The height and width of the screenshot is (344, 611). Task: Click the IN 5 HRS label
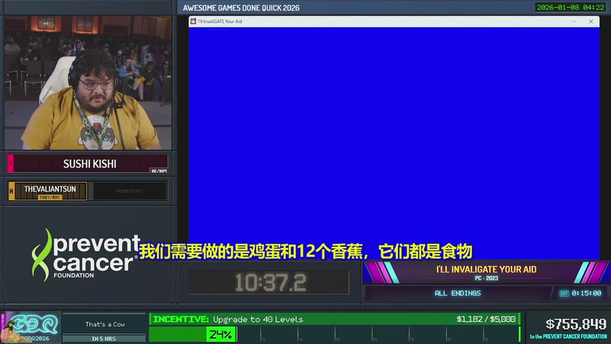pyautogui.click(x=104, y=339)
